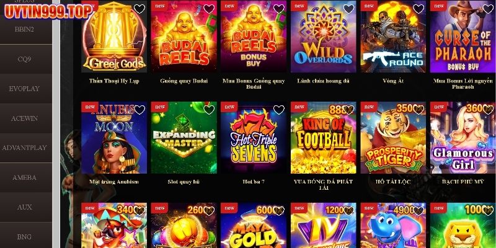Viewport: 496px width, 248px height.
Task: Select the CQ9 provider in sidebar
Action: tap(25, 59)
